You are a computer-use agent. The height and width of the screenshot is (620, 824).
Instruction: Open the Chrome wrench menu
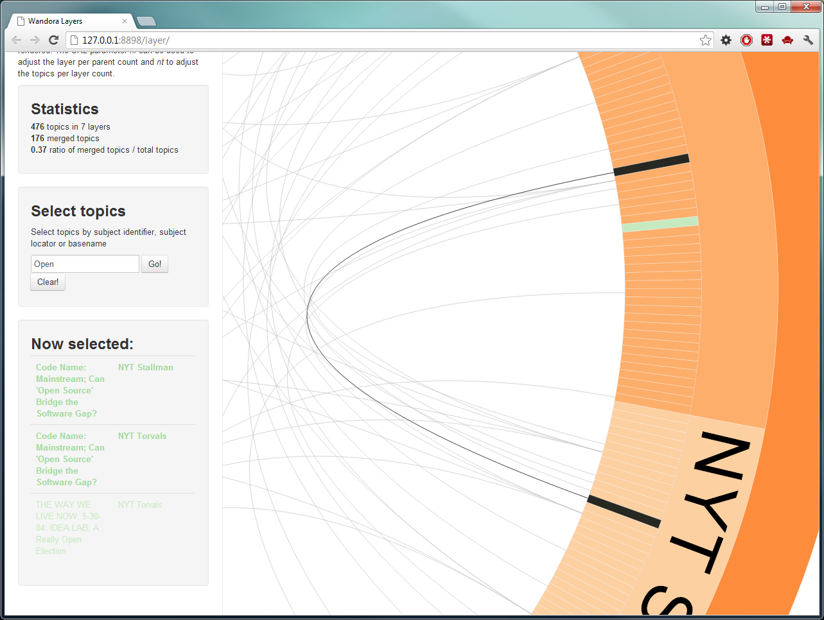tap(808, 40)
